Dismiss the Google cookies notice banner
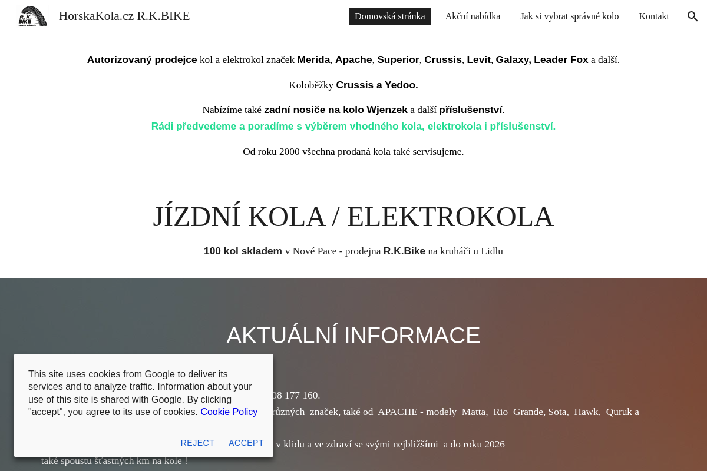This screenshot has width=707, height=471. [x=246, y=443]
